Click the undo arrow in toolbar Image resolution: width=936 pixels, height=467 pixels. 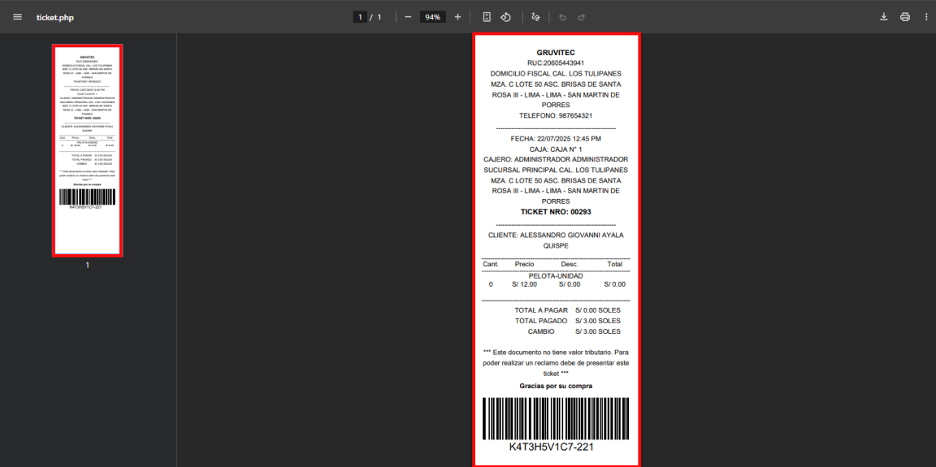562,17
